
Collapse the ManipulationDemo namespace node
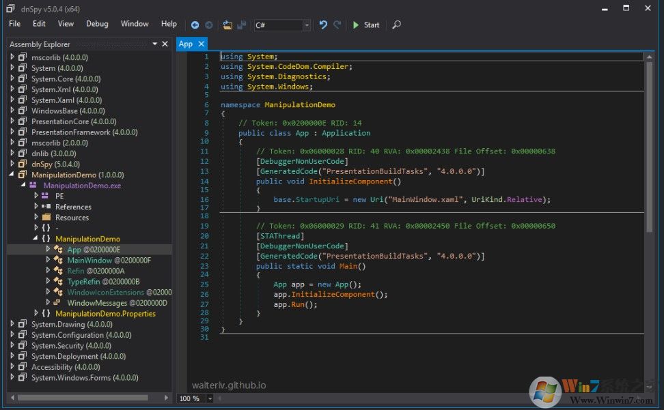pyautogui.click(x=36, y=239)
